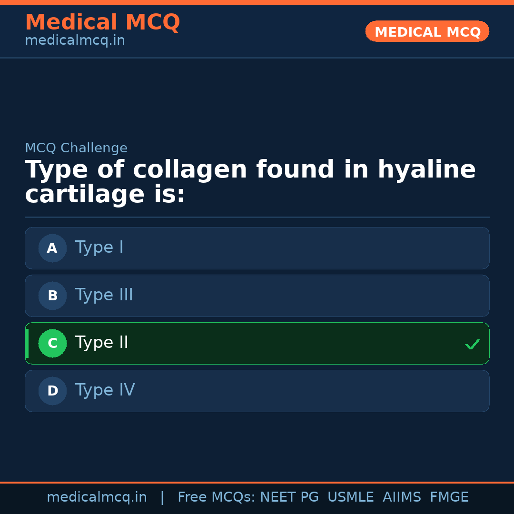Click the green C option circle
514x514 pixels.
[52, 343]
